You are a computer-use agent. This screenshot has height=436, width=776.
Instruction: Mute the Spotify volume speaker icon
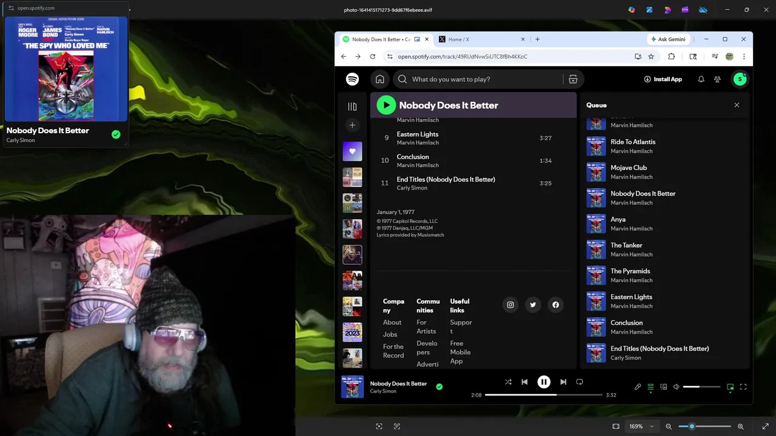click(677, 387)
